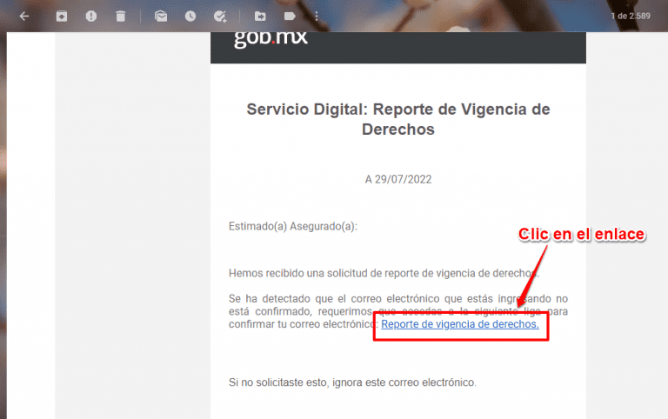Mark the email as unread
668x419 pixels.
tap(161, 17)
